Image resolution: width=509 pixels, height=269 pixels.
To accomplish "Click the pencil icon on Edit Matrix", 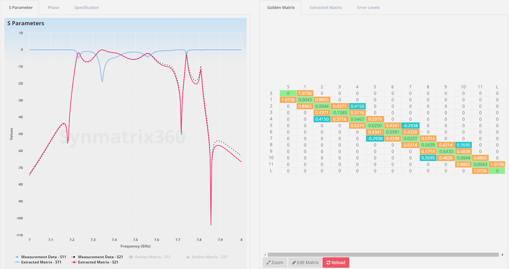I will [x=294, y=263].
